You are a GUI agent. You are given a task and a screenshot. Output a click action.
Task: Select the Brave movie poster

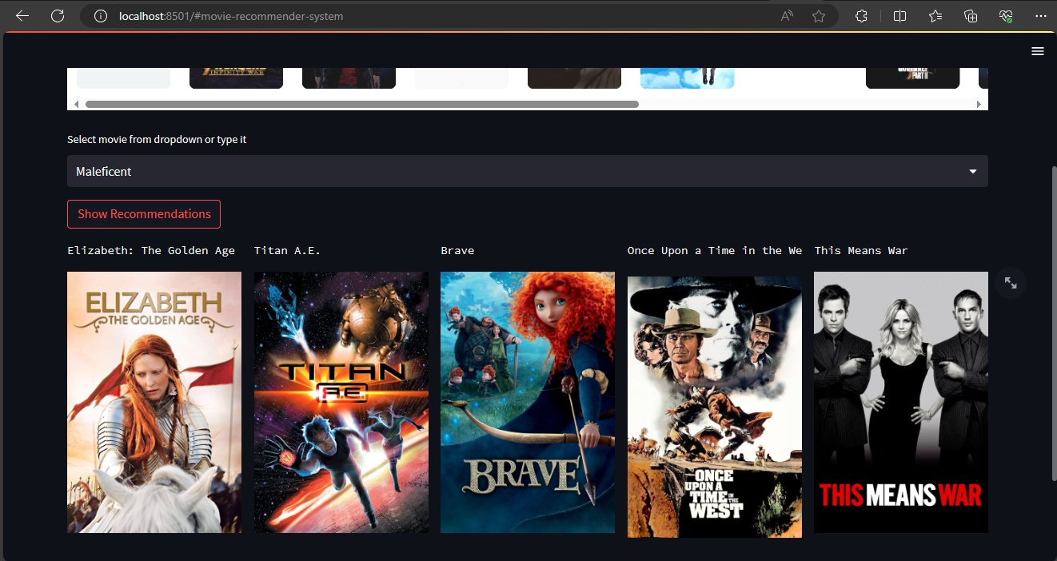(x=528, y=402)
